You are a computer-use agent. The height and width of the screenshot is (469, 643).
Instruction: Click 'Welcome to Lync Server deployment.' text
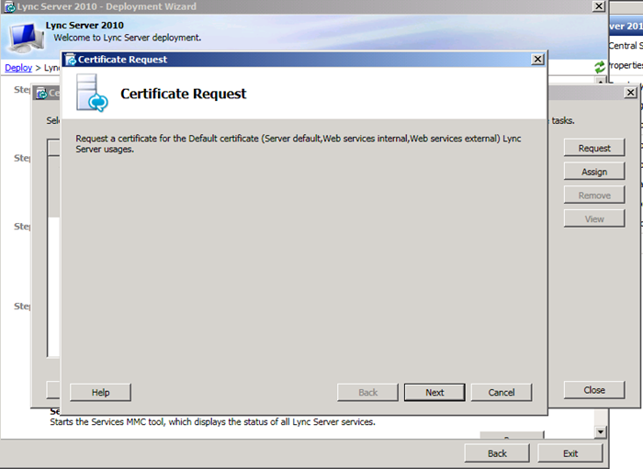pyautogui.click(x=127, y=38)
